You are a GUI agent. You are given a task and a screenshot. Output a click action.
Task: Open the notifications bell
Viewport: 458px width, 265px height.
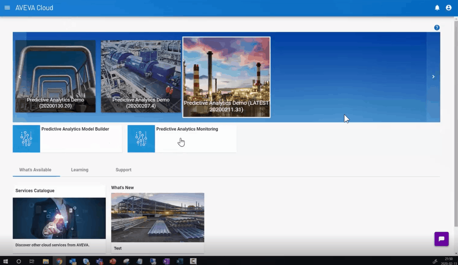437,8
